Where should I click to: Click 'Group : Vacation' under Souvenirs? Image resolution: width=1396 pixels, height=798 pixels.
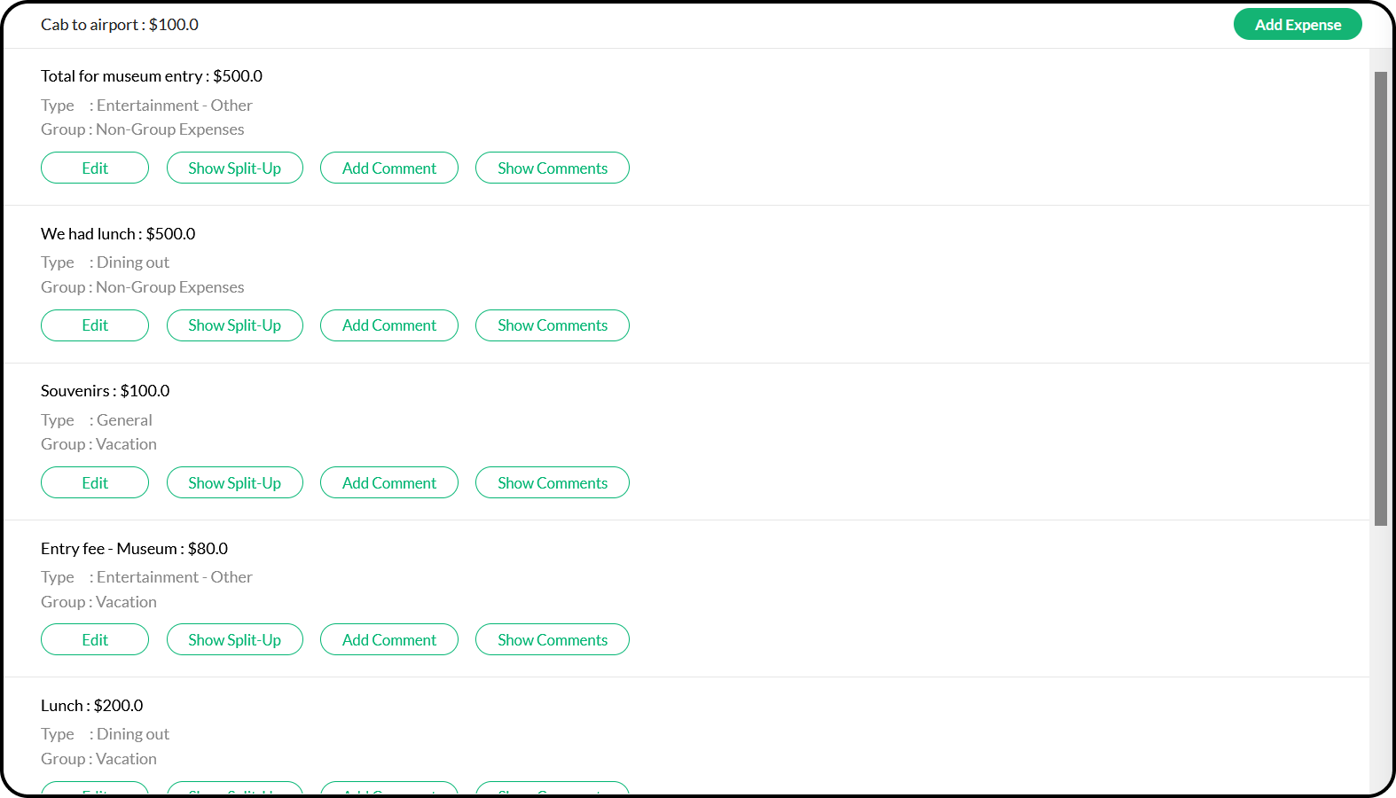tap(98, 444)
